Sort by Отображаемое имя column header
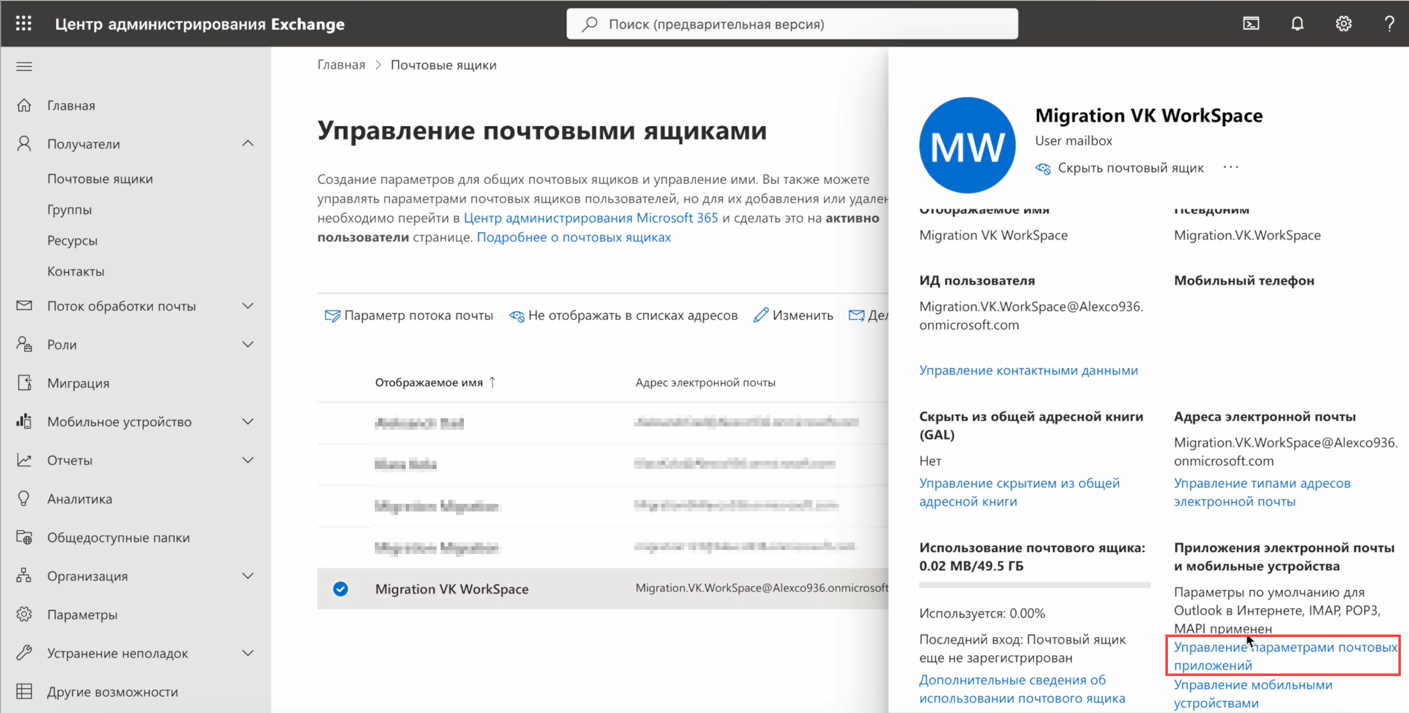Image resolution: width=1409 pixels, height=713 pixels. coord(429,382)
